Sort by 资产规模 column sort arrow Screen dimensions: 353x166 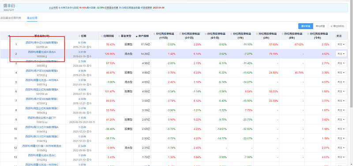137,36
